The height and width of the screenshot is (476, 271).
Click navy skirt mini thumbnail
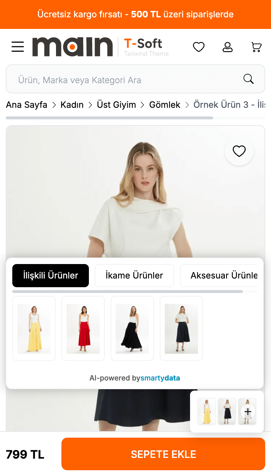(227, 412)
